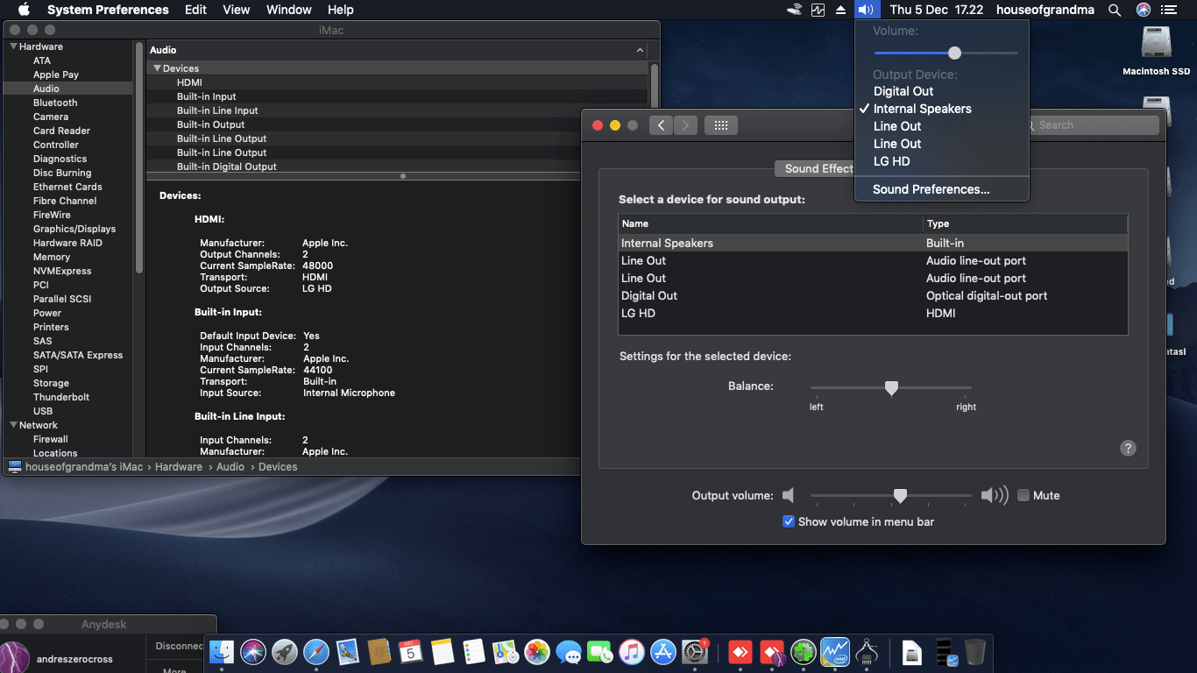This screenshot has height=673, width=1197.
Task: Click sidebar scrollbar in iMac window
Action: (x=138, y=158)
